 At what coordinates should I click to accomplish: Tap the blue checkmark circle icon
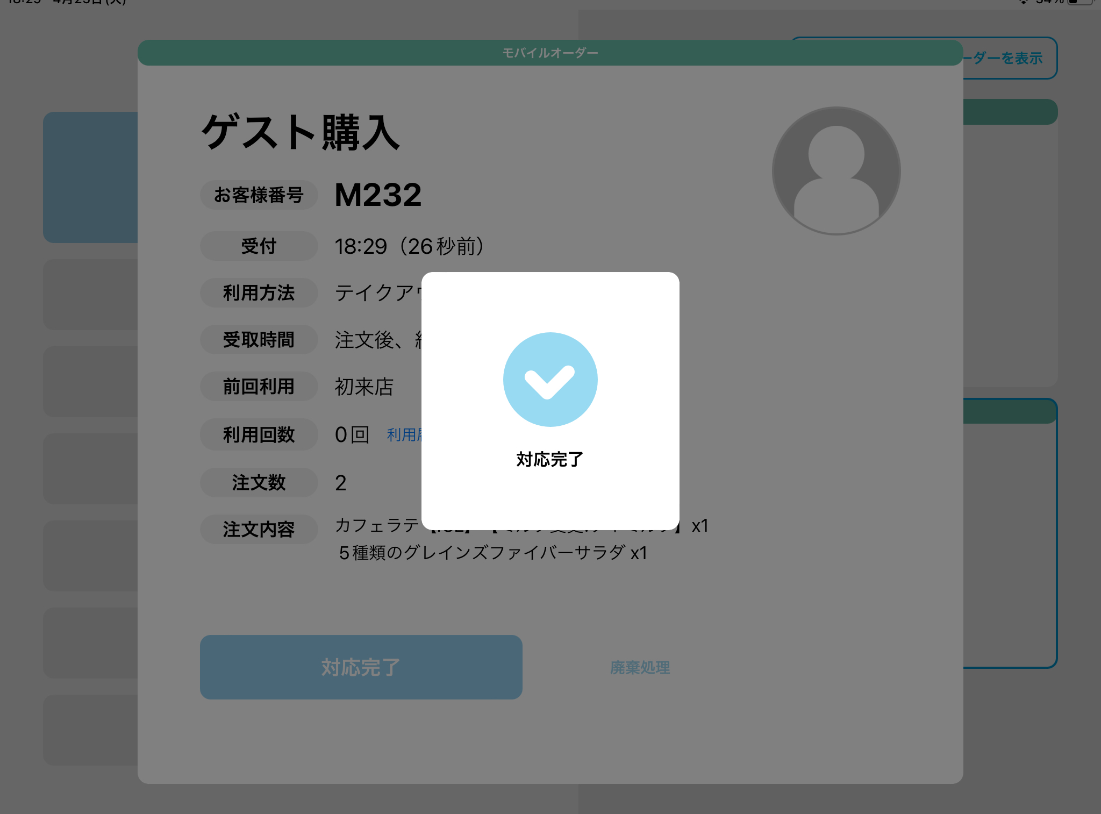550,380
